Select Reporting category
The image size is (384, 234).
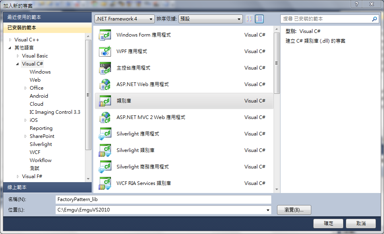[41, 128]
